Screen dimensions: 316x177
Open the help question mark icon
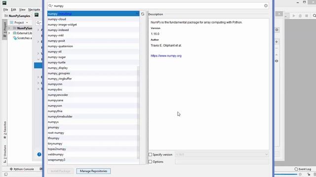tap(39, 154)
